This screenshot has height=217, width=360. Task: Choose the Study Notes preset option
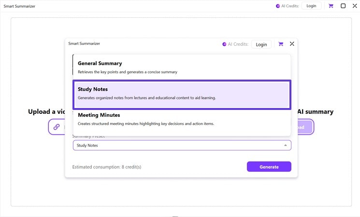(182, 94)
